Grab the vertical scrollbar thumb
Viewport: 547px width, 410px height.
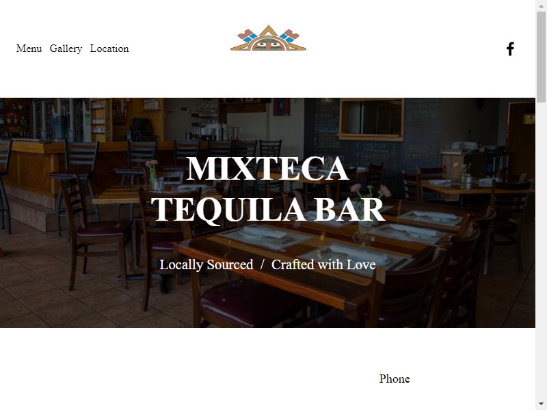(x=541, y=57)
